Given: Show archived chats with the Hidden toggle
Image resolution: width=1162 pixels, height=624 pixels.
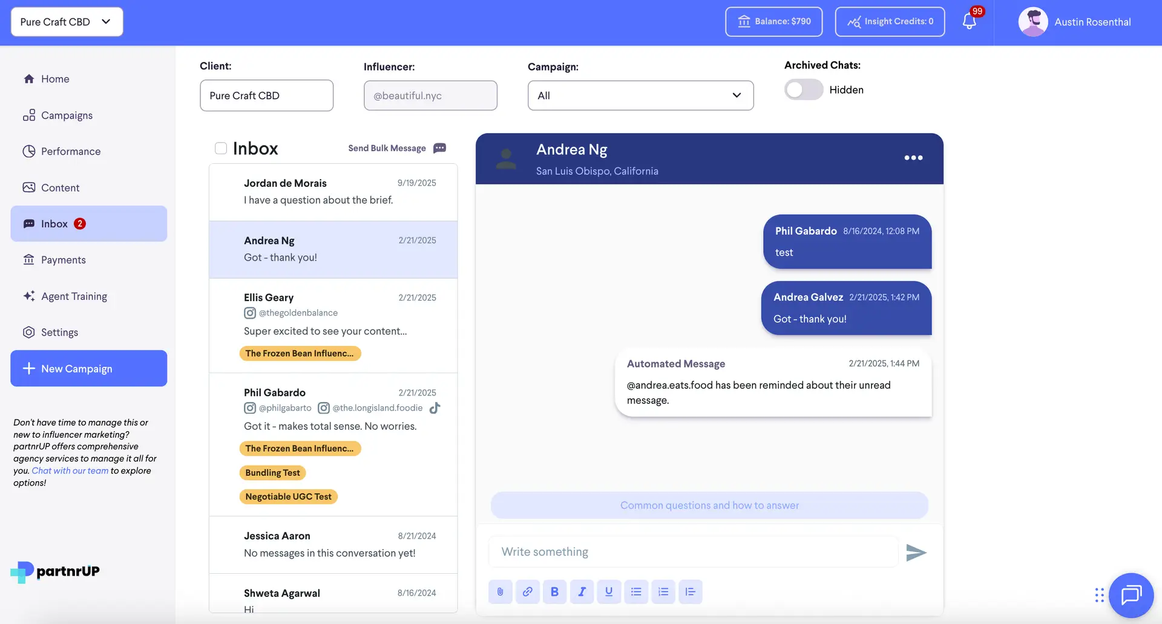Looking at the screenshot, I should pos(803,89).
